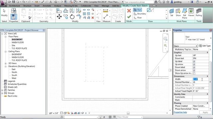Image resolution: width=213 pixels, height=119 pixels.
Task: Choose the Line draw tool
Action: tap(149, 10)
